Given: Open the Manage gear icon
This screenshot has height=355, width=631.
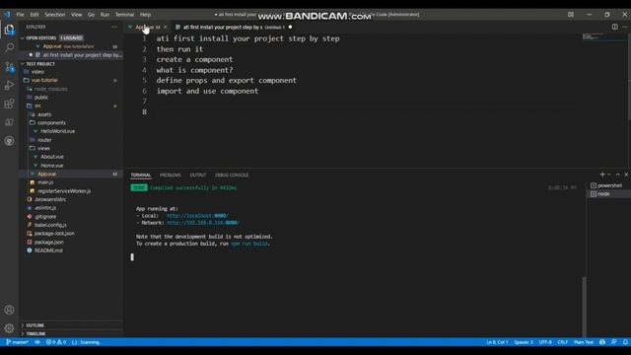Looking at the screenshot, I should pos(9,328).
